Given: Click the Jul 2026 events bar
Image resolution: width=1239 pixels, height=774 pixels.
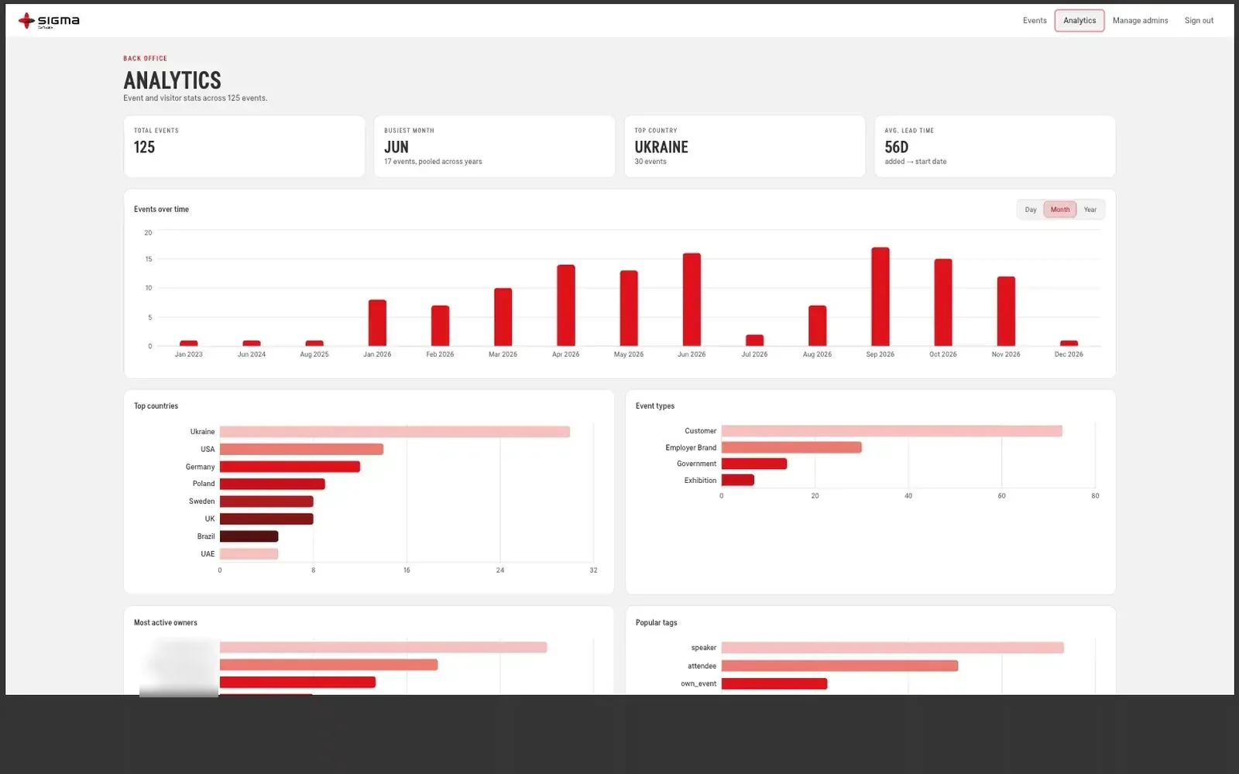Looking at the screenshot, I should point(754,341).
